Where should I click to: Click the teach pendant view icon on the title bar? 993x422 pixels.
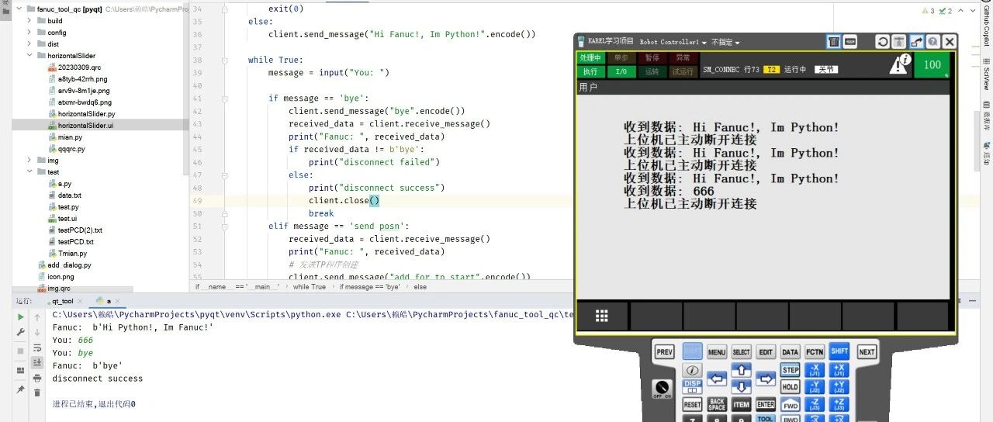(833, 42)
